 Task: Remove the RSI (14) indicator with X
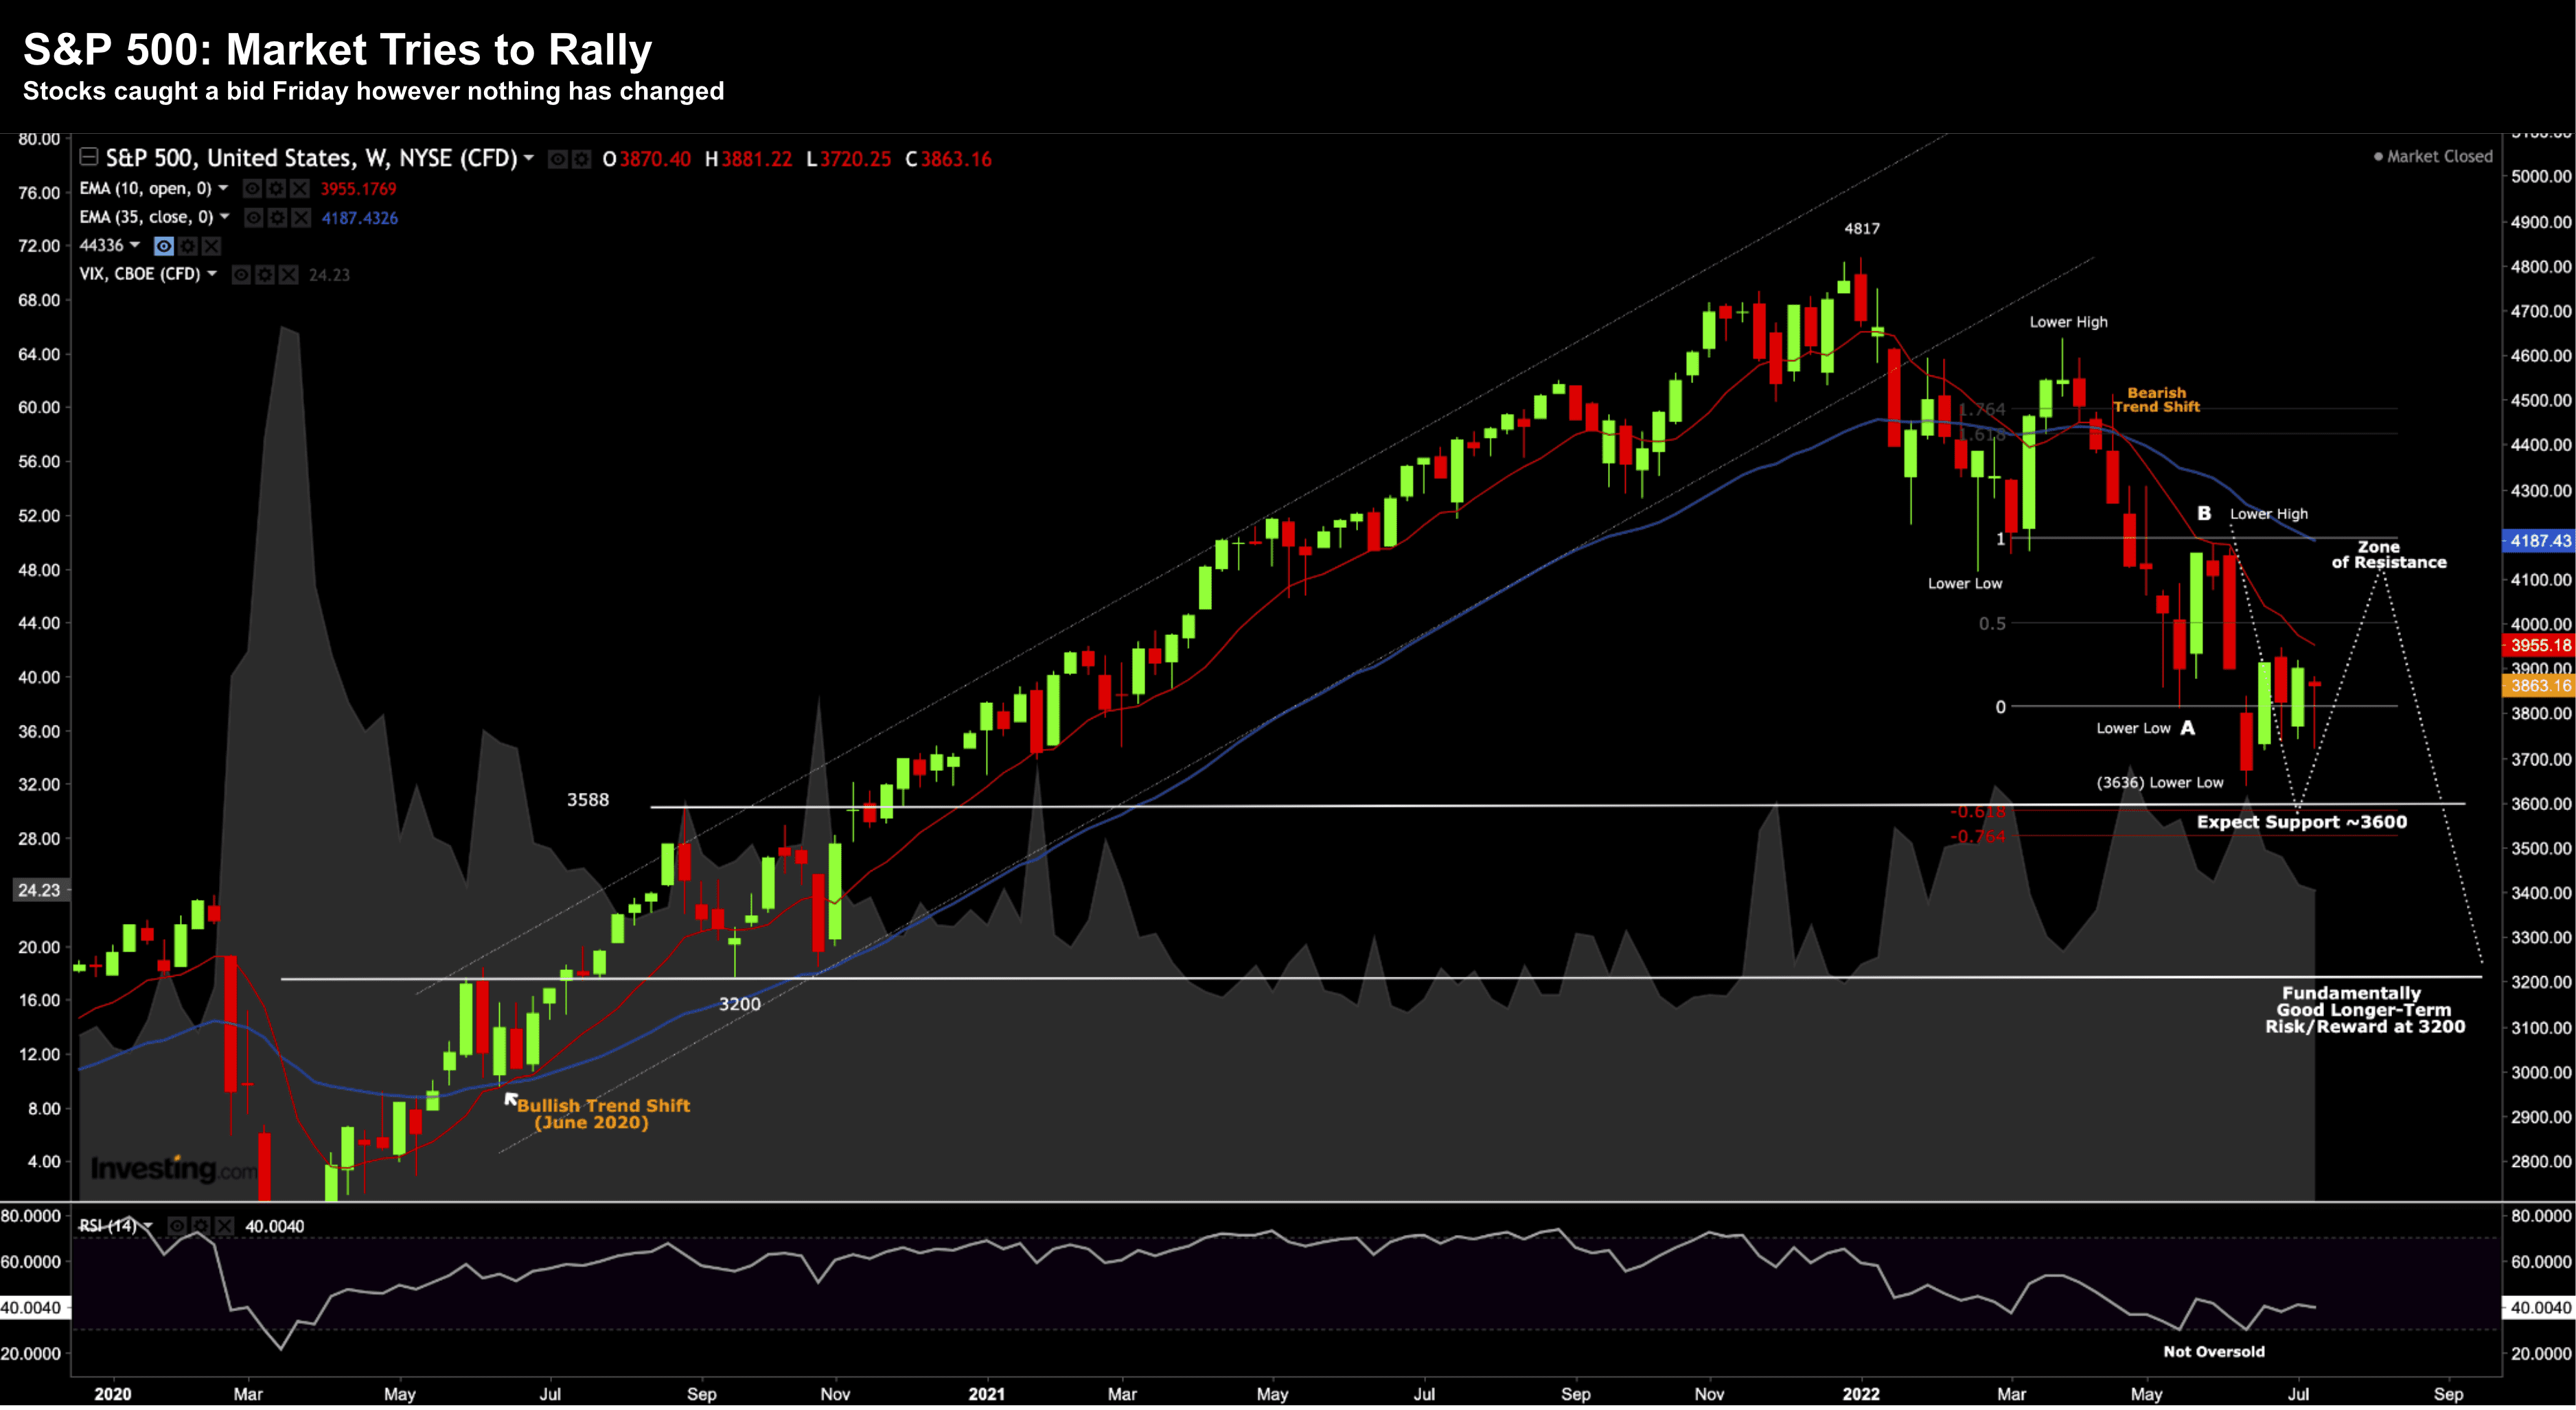tap(224, 1226)
